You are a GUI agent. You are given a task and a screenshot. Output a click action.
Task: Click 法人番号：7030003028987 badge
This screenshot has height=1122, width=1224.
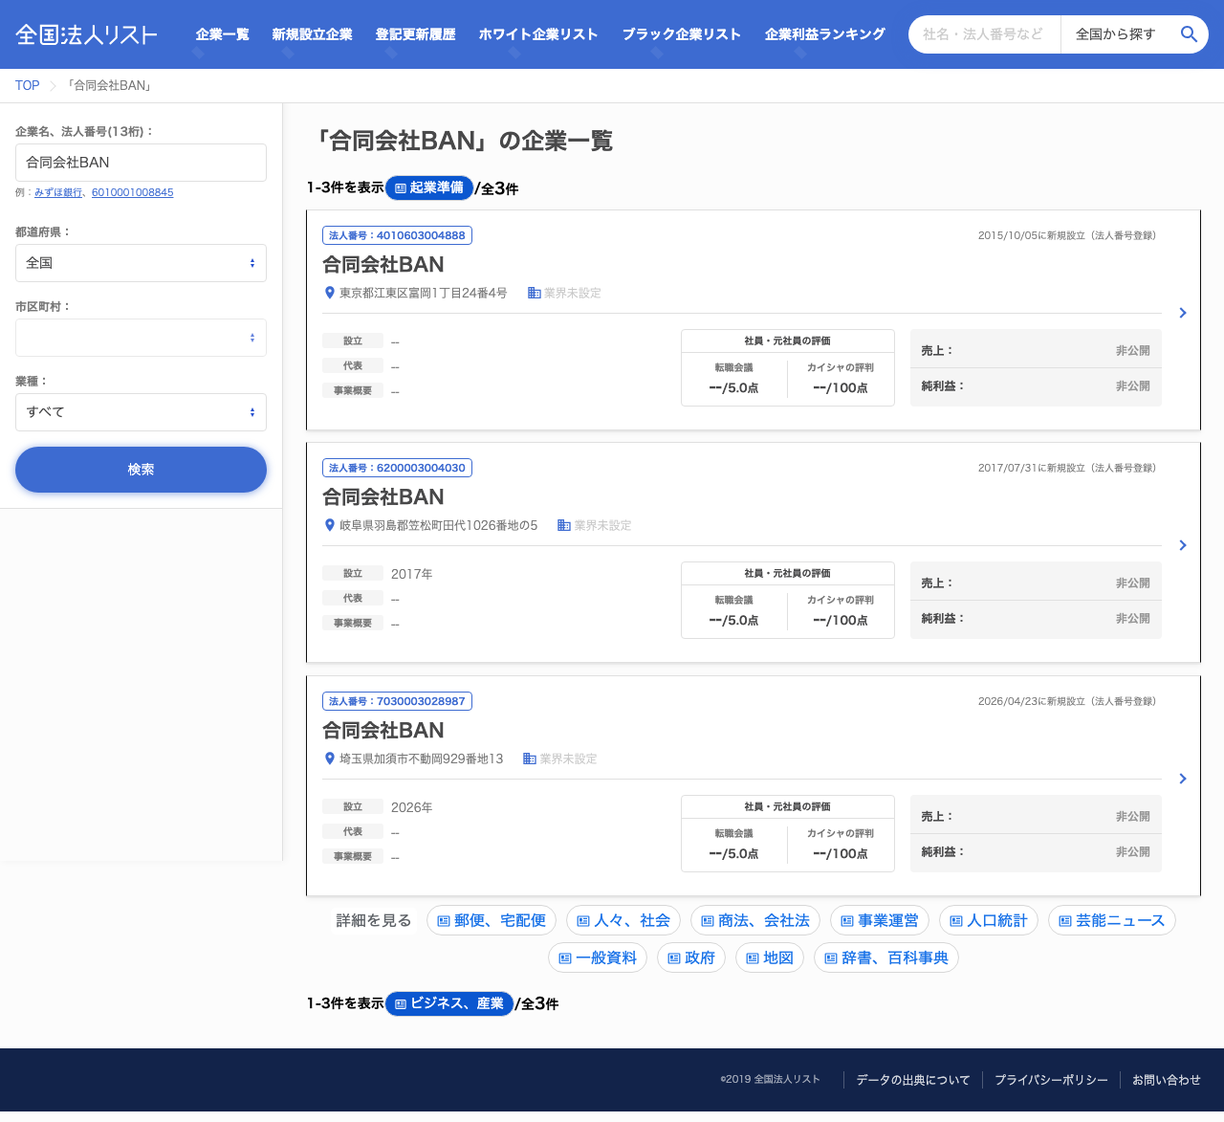click(397, 701)
